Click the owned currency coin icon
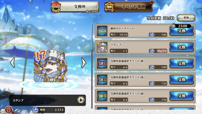The image size is (202, 114). [35, 110]
